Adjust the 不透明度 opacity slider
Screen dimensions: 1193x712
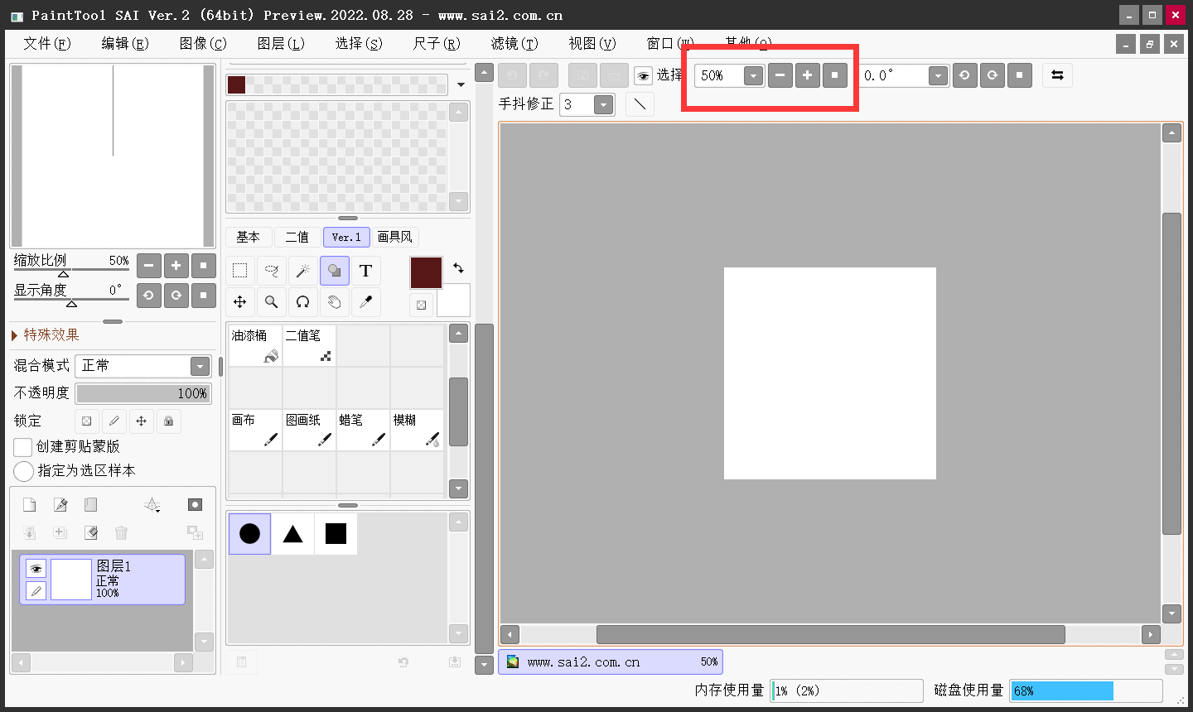click(x=143, y=393)
